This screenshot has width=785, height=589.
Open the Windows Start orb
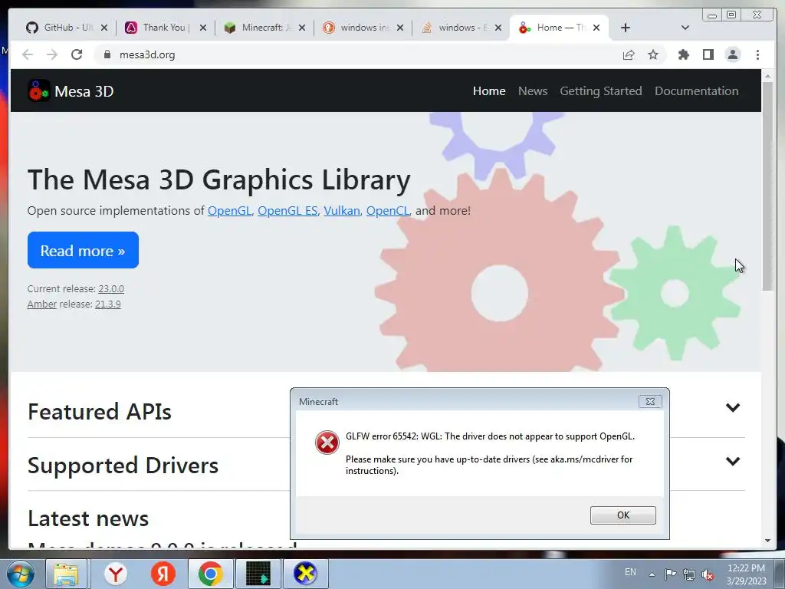pyautogui.click(x=20, y=574)
